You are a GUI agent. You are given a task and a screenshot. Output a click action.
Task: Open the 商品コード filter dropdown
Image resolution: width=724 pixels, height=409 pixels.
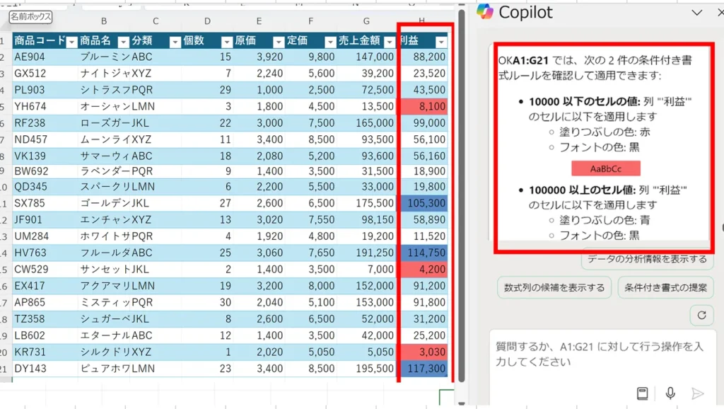point(71,42)
